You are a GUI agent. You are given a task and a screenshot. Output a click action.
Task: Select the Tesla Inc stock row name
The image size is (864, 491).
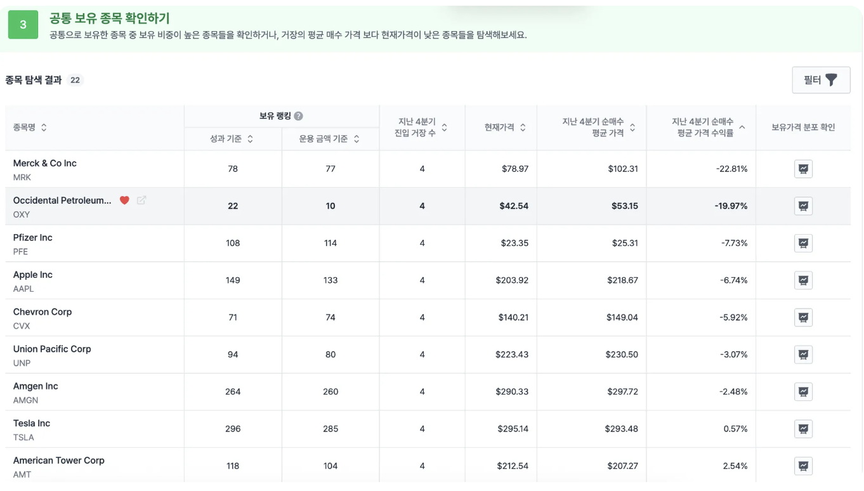click(32, 424)
